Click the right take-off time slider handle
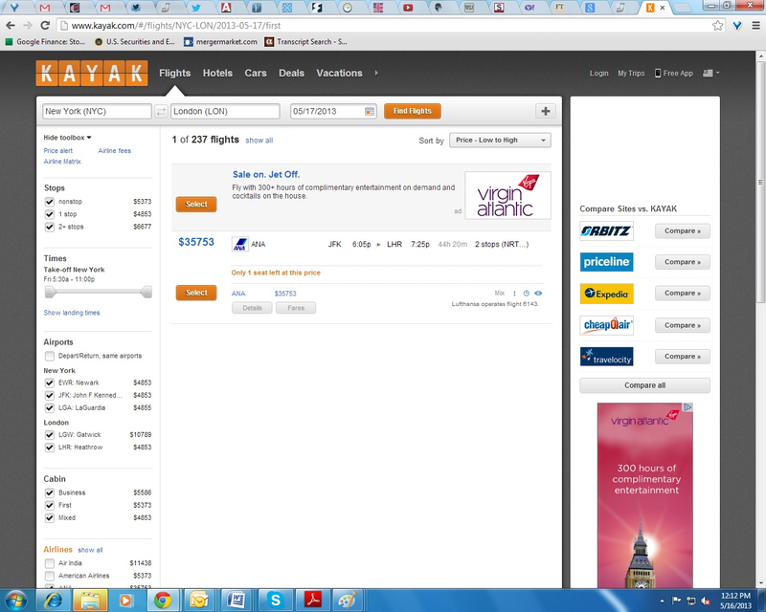 (146, 292)
